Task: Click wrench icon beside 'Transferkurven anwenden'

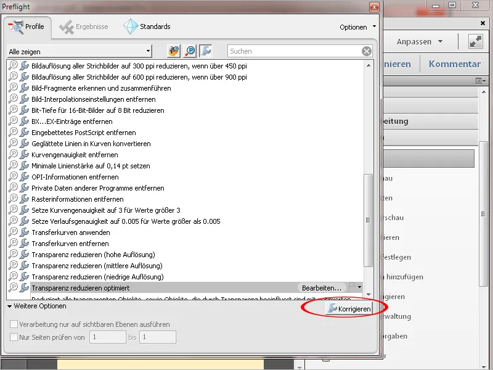Action: click(x=24, y=232)
